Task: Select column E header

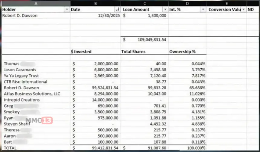Action: click(227, 4)
